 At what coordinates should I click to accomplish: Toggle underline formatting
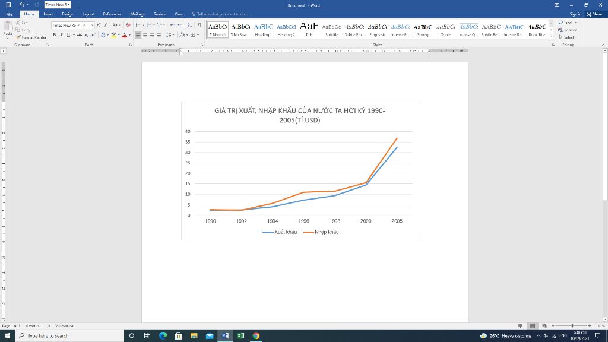pos(69,35)
